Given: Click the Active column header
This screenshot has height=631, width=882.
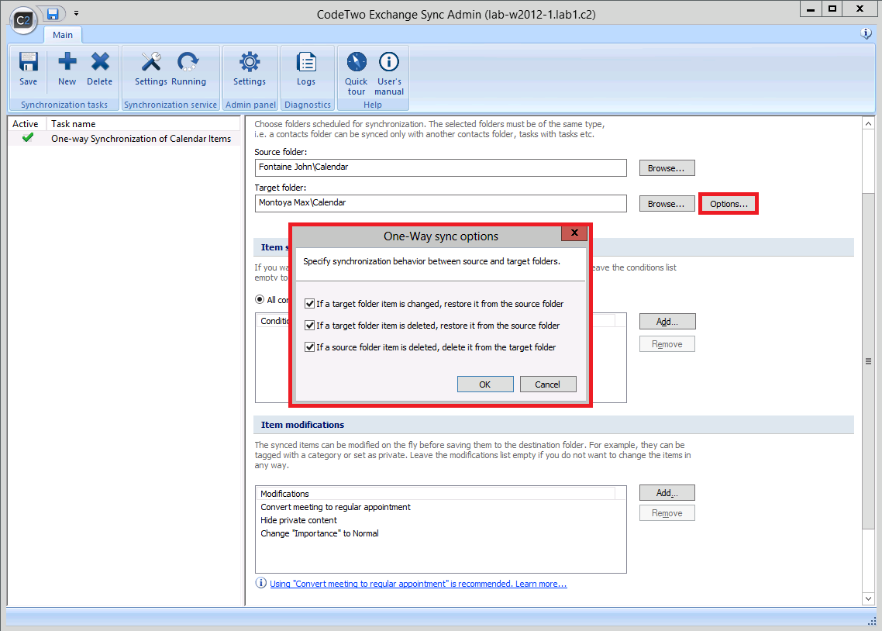Looking at the screenshot, I should (x=26, y=124).
